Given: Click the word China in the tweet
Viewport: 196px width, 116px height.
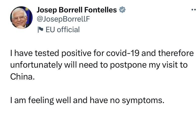Looking at the screenshot, I should (x=22, y=77).
